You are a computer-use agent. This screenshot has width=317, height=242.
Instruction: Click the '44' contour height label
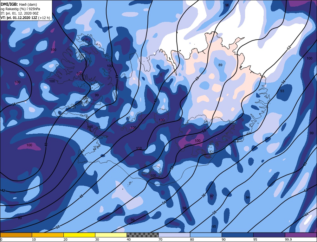[83, 151]
